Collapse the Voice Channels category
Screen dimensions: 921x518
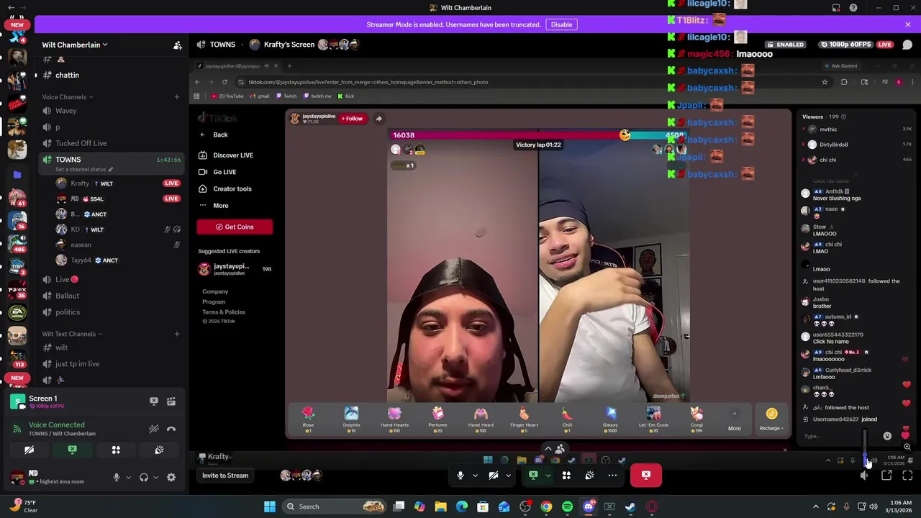(67, 97)
